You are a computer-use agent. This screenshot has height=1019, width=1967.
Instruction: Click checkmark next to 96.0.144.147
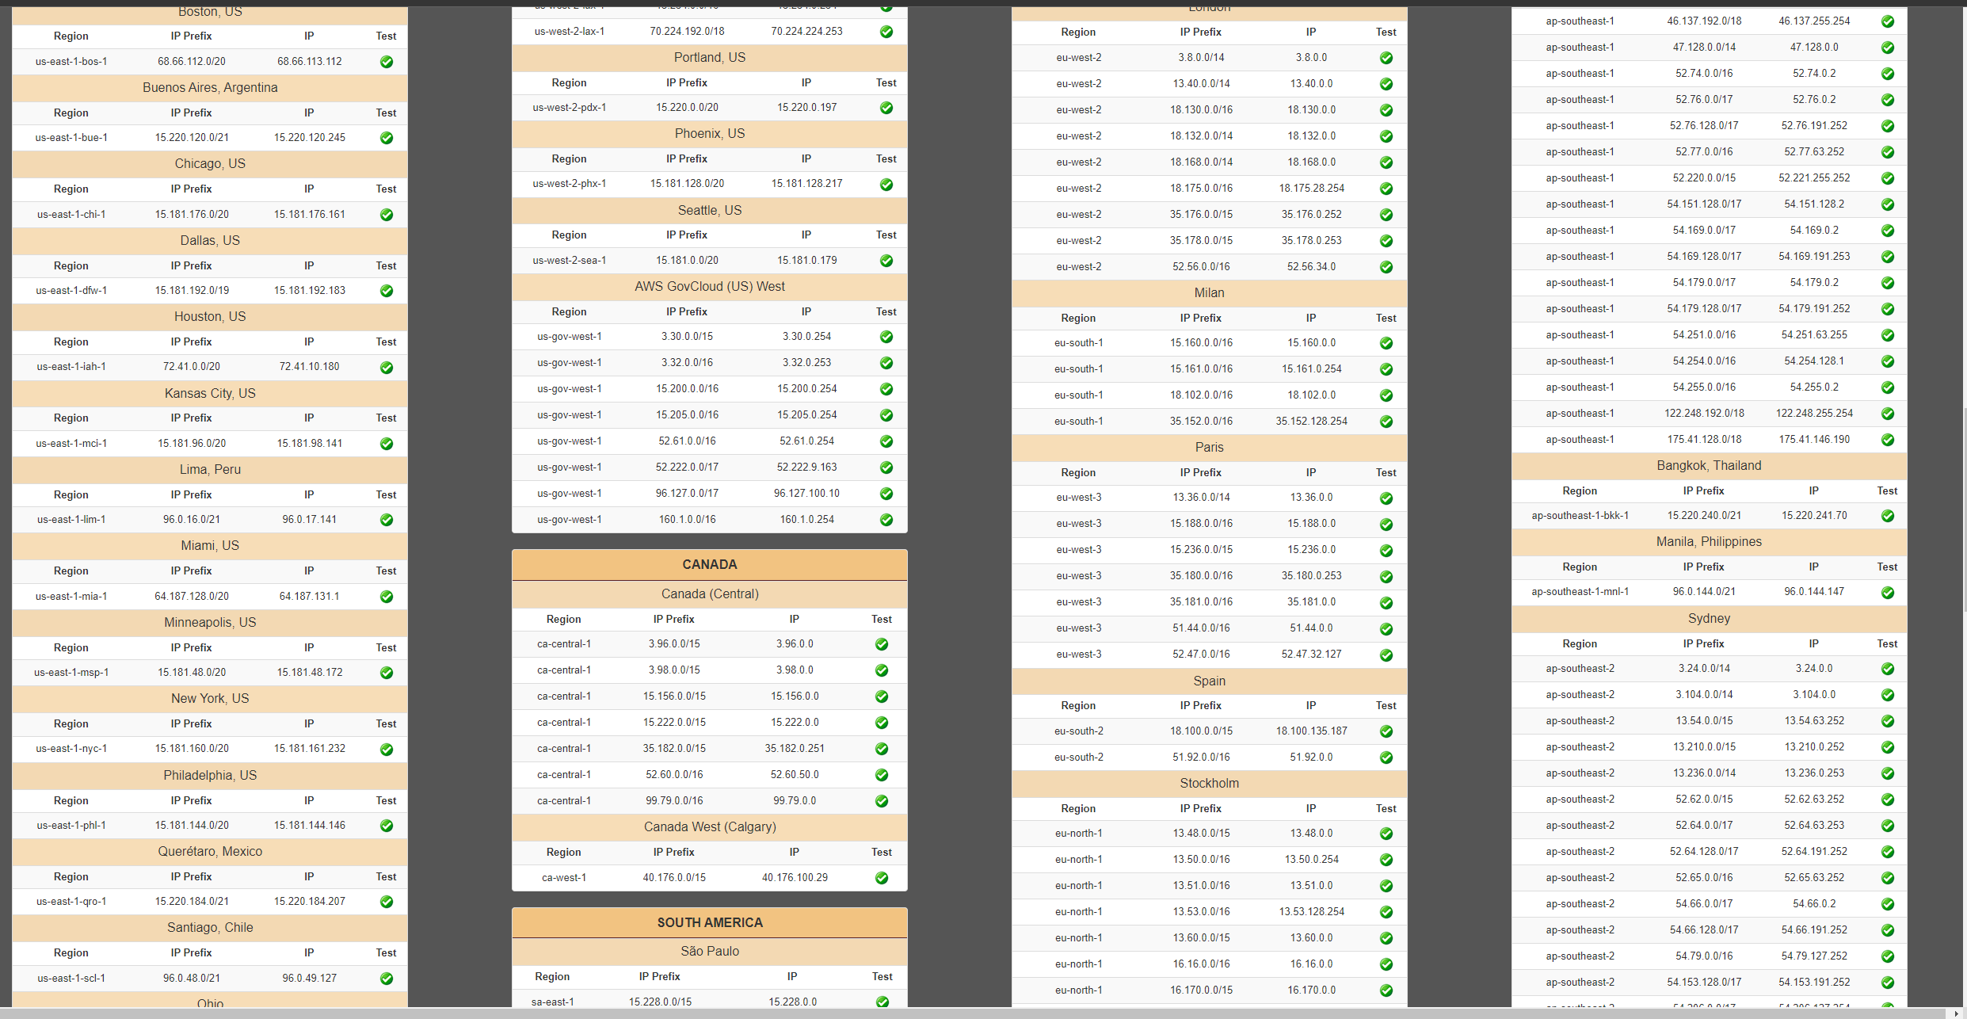pyautogui.click(x=1888, y=593)
